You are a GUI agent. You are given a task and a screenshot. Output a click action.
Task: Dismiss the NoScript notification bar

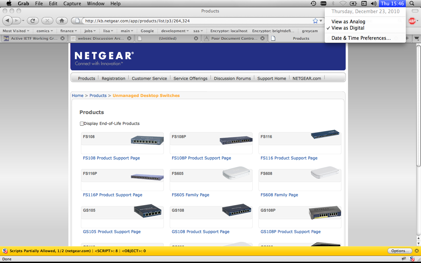point(416,251)
